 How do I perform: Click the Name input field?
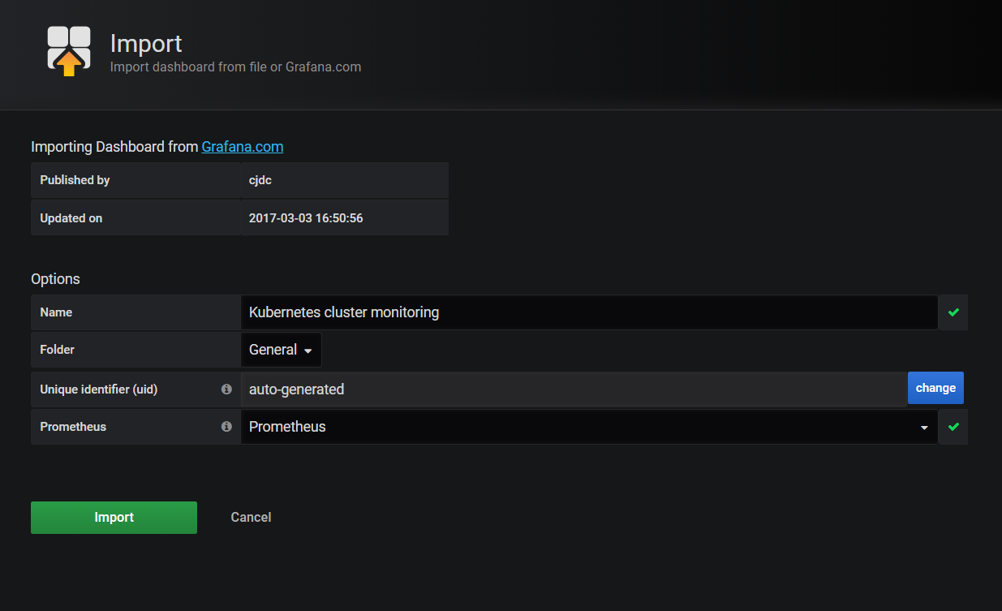[590, 312]
